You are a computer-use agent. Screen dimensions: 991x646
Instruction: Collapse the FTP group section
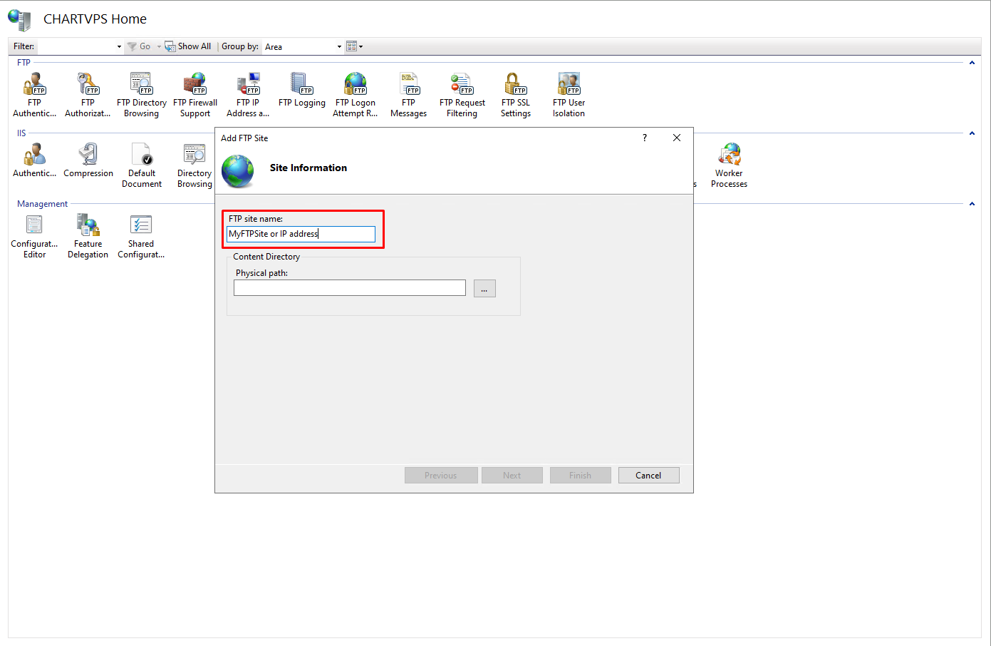[972, 63]
